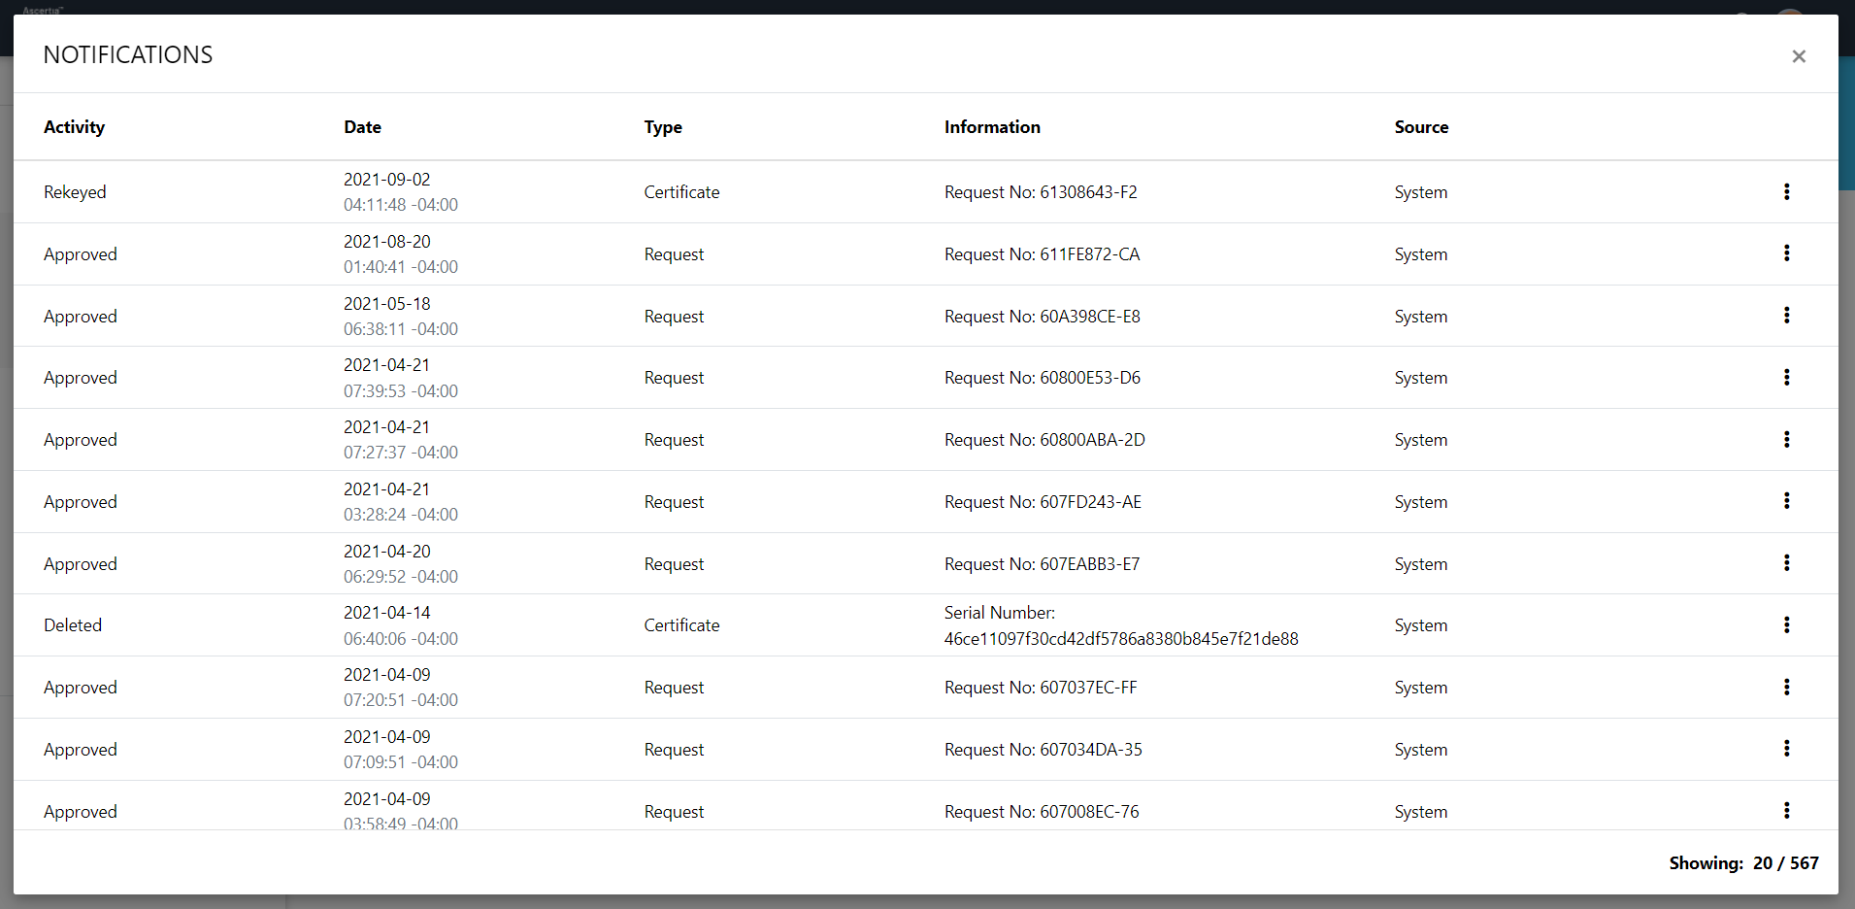Open row menu for request 607008EC-76

pos(1786,811)
